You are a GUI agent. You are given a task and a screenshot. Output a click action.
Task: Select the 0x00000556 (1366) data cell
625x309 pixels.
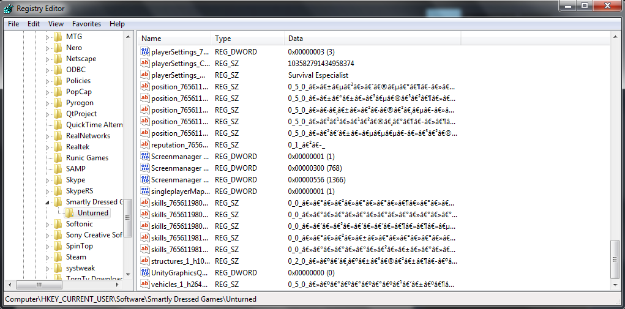[317, 179]
